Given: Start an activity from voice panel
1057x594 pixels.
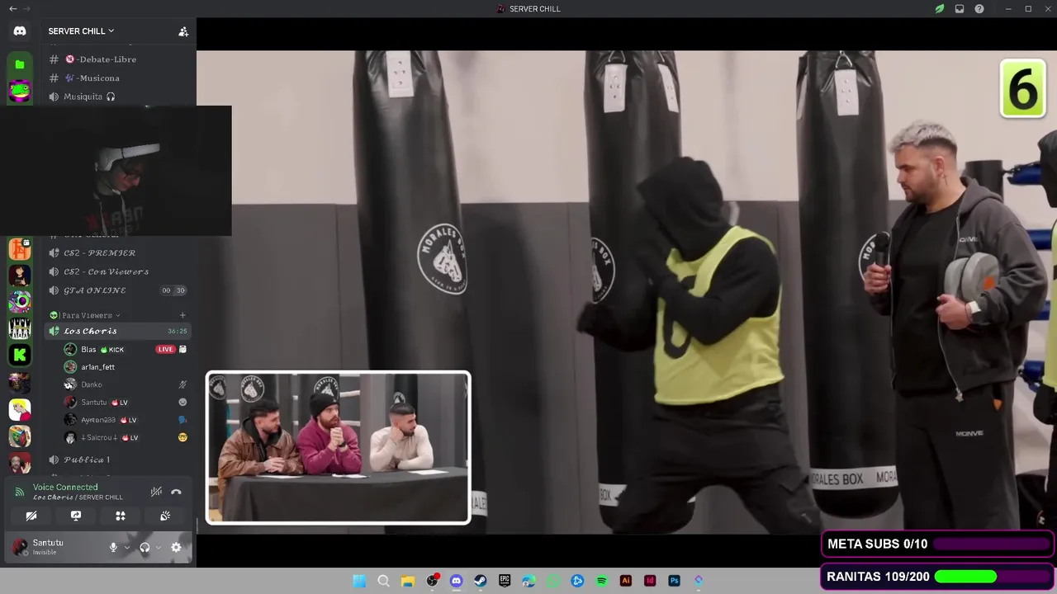Looking at the screenshot, I should pos(121,516).
